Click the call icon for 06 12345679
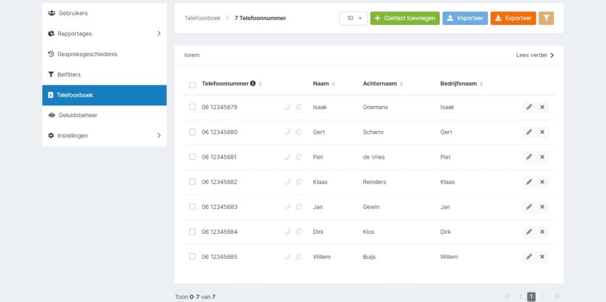The width and height of the screenshot is (606, 302). (288, 107)
